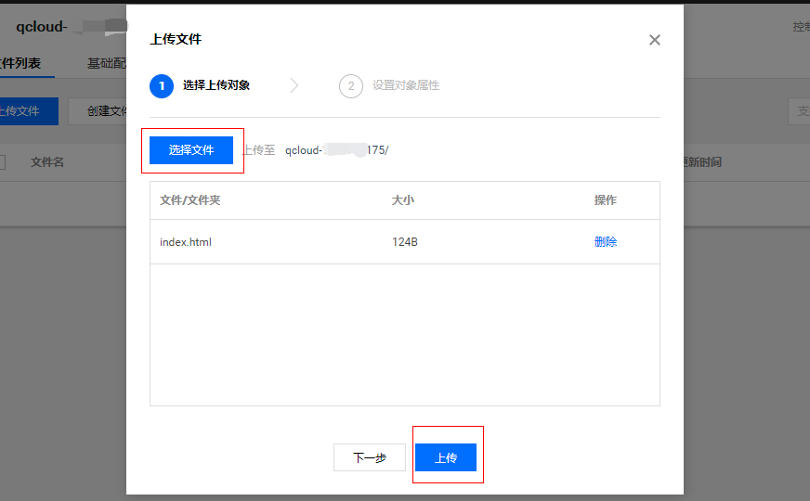Click the step 1 circle icon
Image resolution: width=810 pixels, height=501 pixels.
[x=161, y=86]
